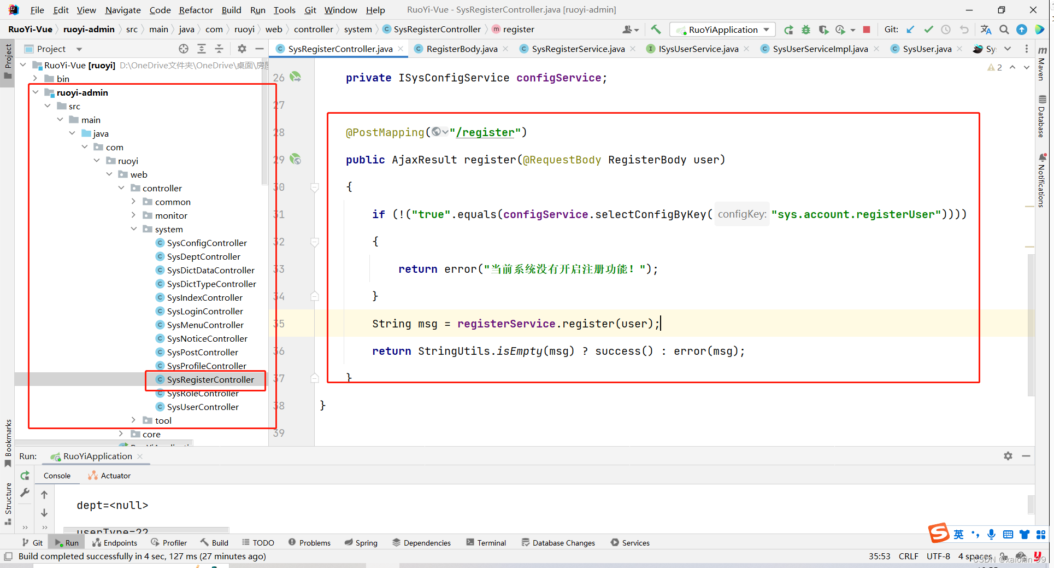Open Run panel settings gear
Screen dimensions: 1054x568
1008,456
